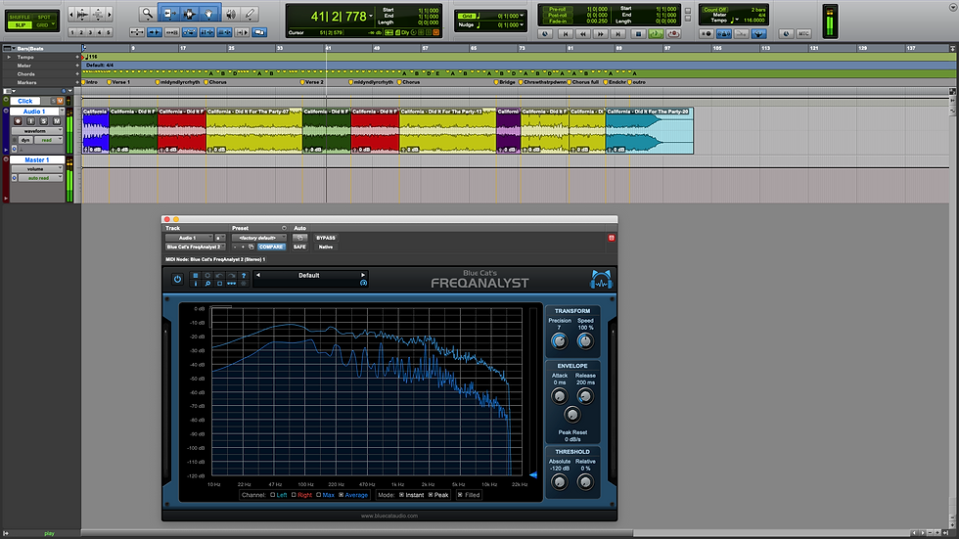
Task: Click the BYPASS button
Action: coord(325,238)
